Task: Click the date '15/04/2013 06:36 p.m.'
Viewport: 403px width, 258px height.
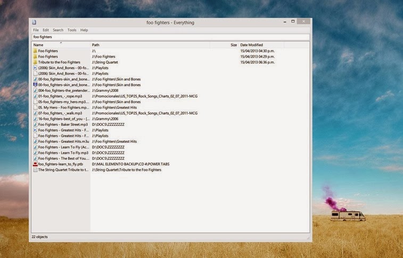Action: [x=258, y=62]
